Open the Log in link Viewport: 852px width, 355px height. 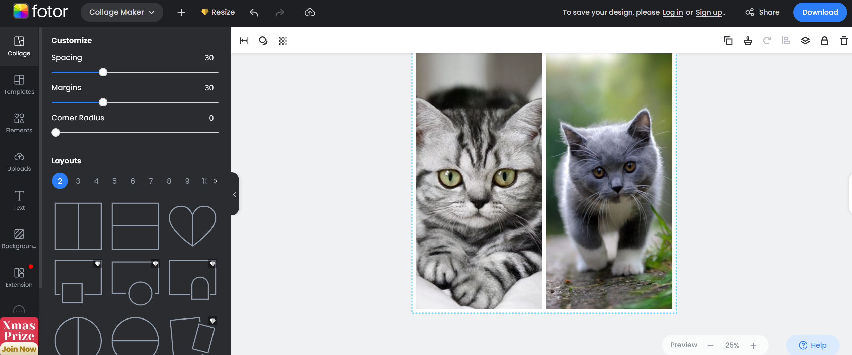click(673, 12)
